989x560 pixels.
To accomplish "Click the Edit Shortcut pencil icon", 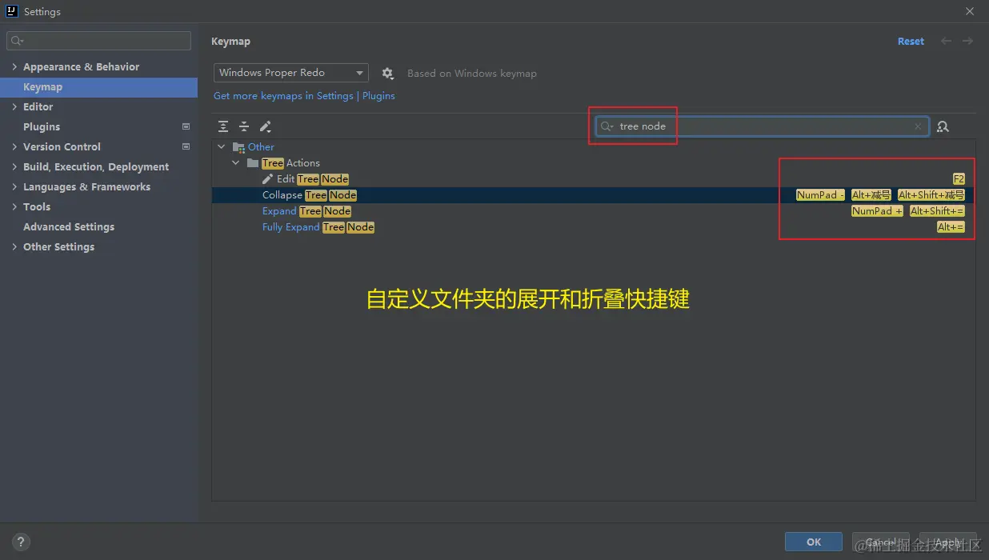I will (x=266, y=126).
